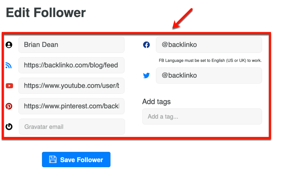The height and width of the screenshot is (180, 295).
Task: Click the Twitter @backlinko handle field
Action: (x=209, y=75)
